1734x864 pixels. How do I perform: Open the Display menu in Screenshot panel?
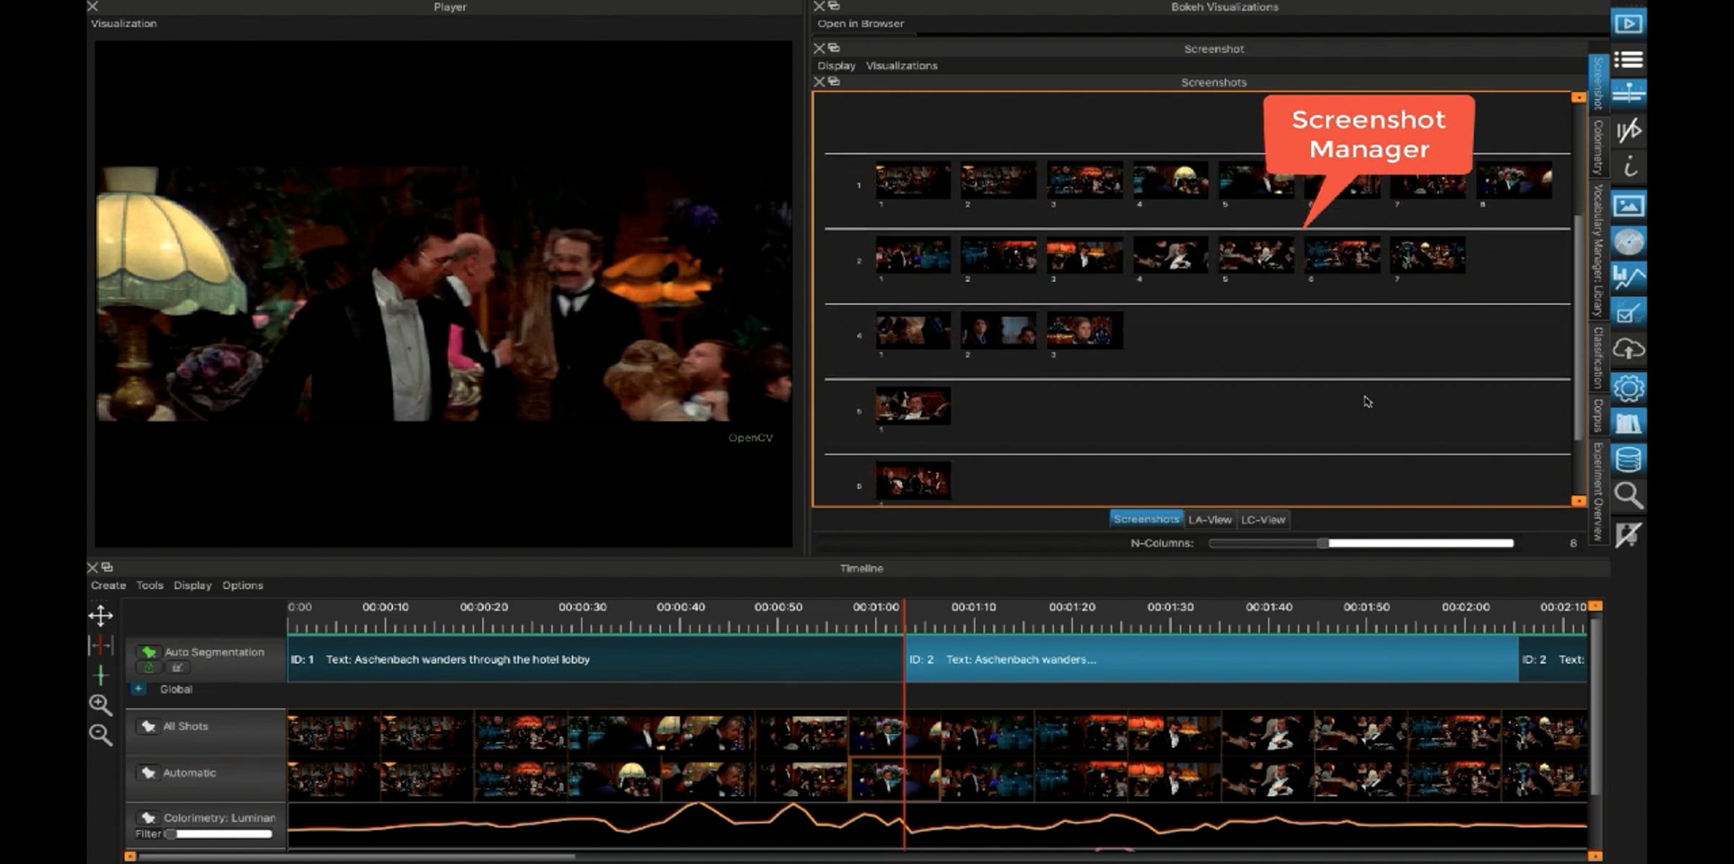pos(837,65)
